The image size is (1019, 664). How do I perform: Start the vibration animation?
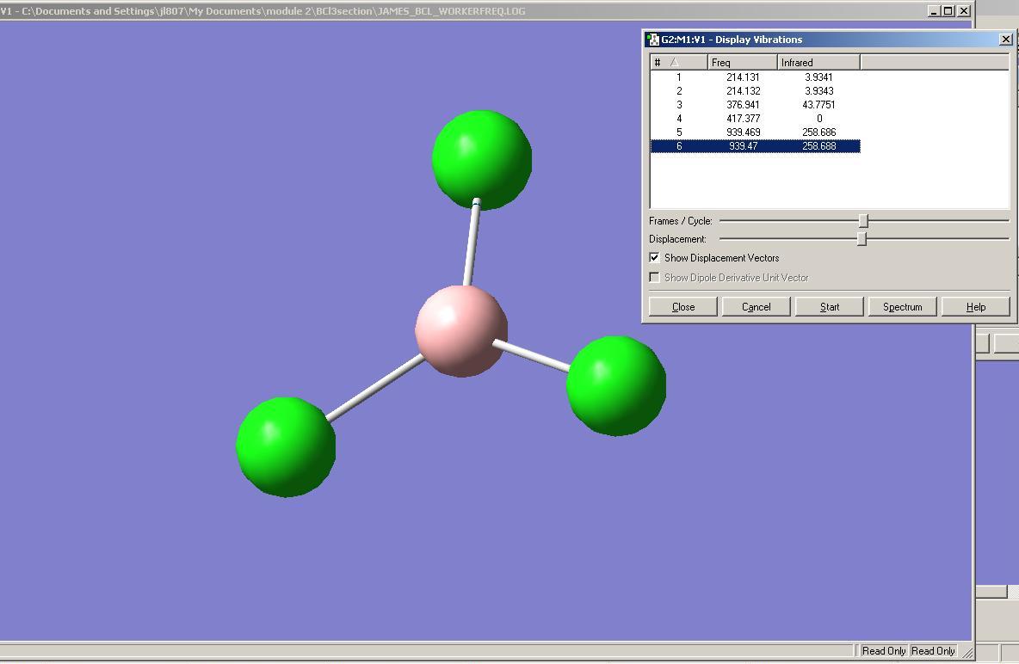coord(830,307)
